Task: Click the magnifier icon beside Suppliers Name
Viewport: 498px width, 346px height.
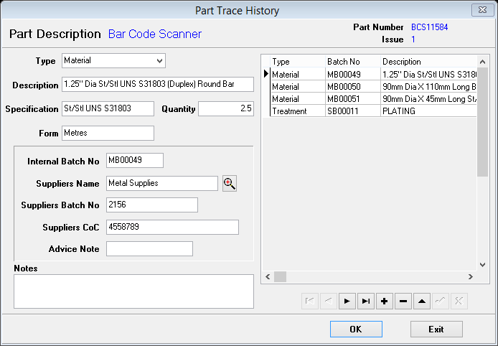Action: [230, 183]
